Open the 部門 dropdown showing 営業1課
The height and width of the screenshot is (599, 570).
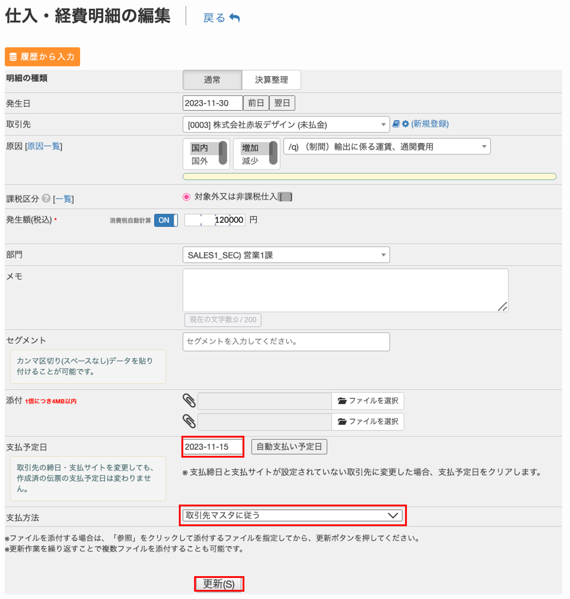286,255
